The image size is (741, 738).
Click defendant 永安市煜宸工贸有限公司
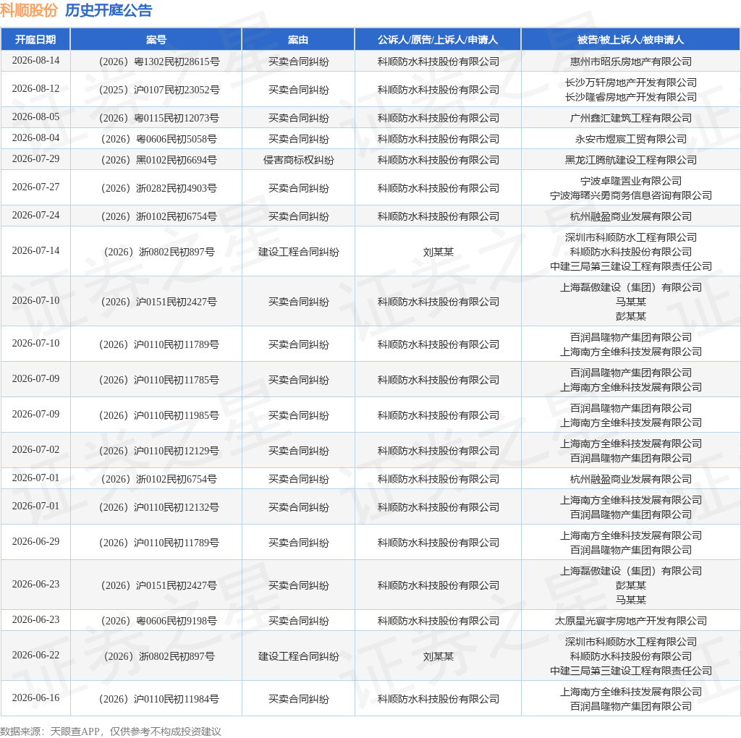tap(631, 139)
